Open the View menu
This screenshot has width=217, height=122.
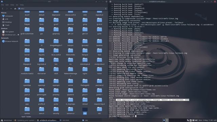click(x=12, y=5)
